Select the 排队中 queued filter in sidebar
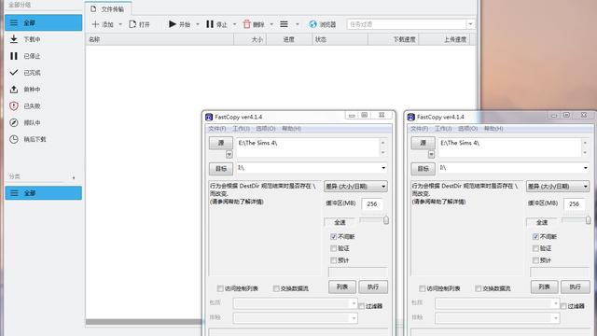Viewport: 597px width, 336px height. tap(44, 122)
